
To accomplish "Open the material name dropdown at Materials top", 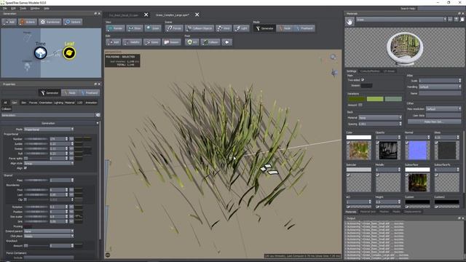I will (x=401, y=20).
